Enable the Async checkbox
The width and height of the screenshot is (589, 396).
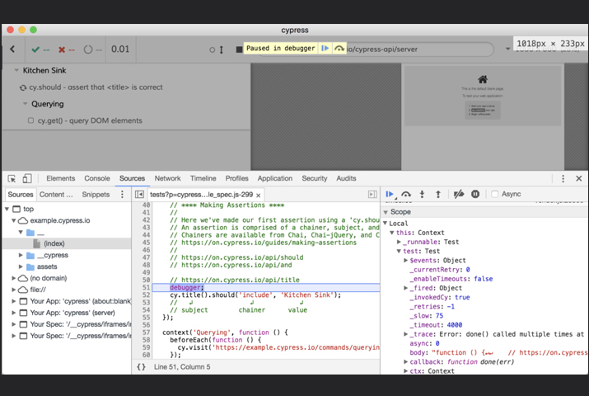[x=495, y=195]
